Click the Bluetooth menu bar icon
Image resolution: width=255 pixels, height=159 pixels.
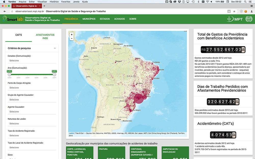[x=198, y=2]
